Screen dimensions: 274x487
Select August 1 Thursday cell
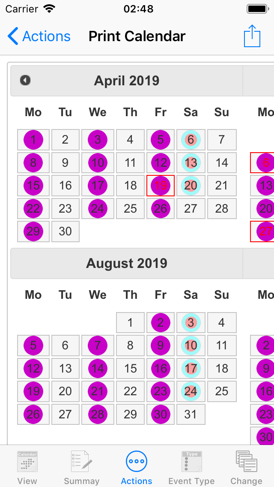coord(130,323)
